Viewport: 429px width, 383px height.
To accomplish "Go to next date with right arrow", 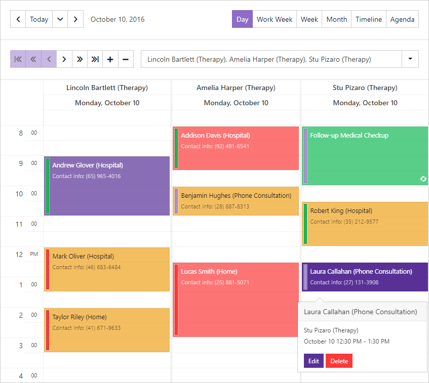I will tap(75, 19).
